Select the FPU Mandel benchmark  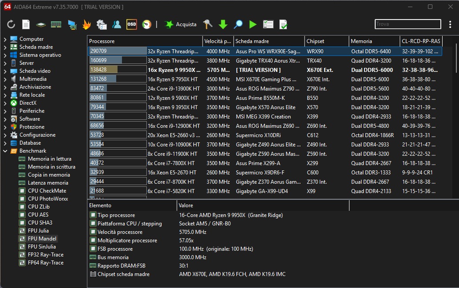click(42, 239)
